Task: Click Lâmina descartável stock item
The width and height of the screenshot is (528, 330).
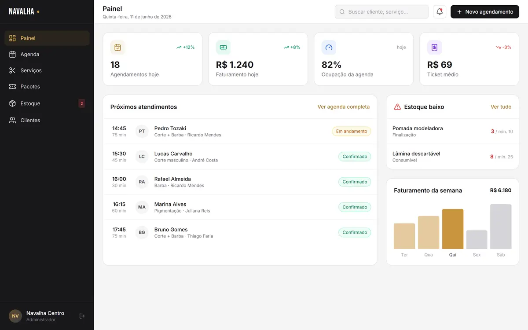Action: coord(452,157)
